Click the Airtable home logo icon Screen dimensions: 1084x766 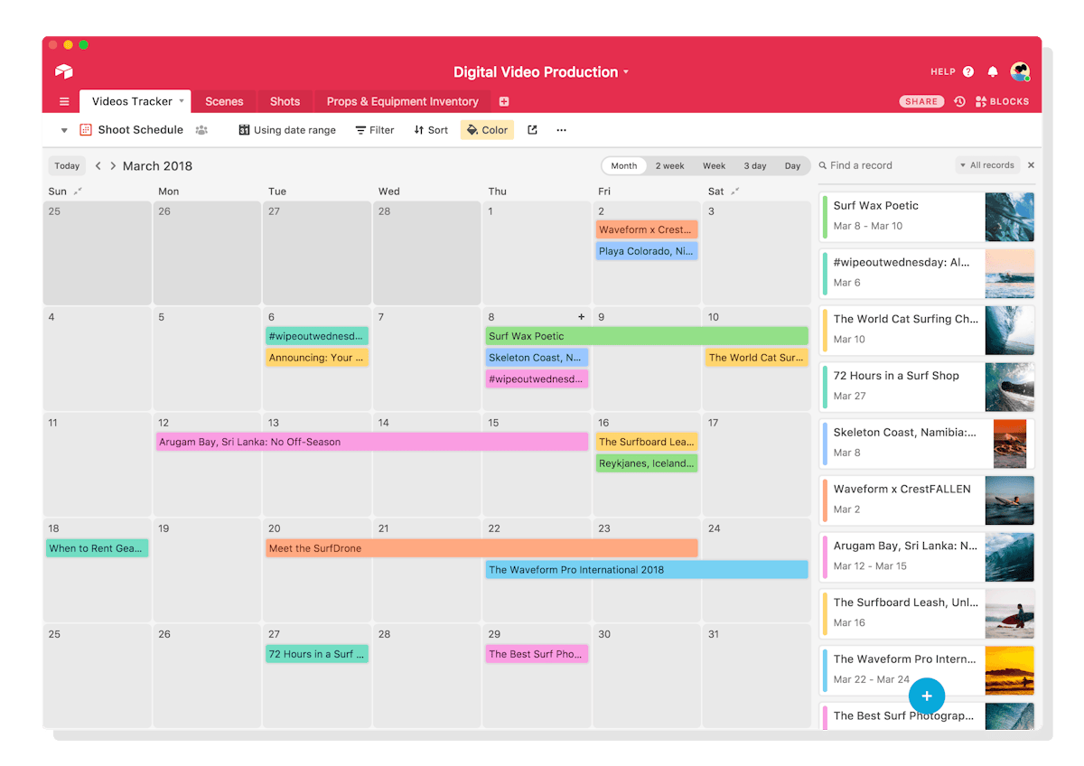pos(63,72)
